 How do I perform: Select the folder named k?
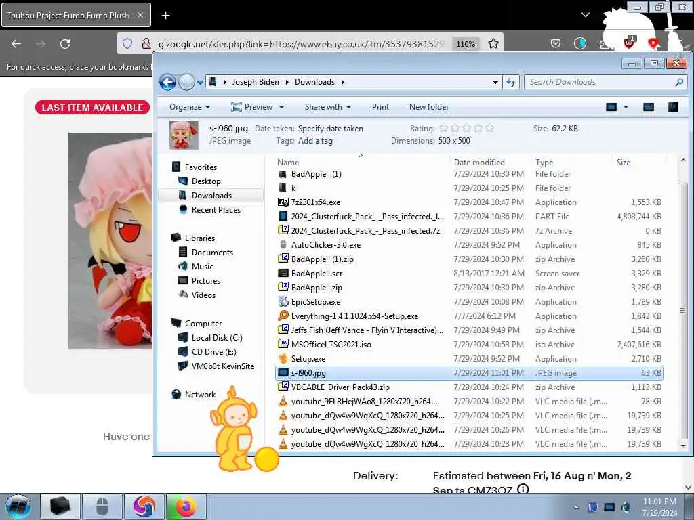coord(293,188)
